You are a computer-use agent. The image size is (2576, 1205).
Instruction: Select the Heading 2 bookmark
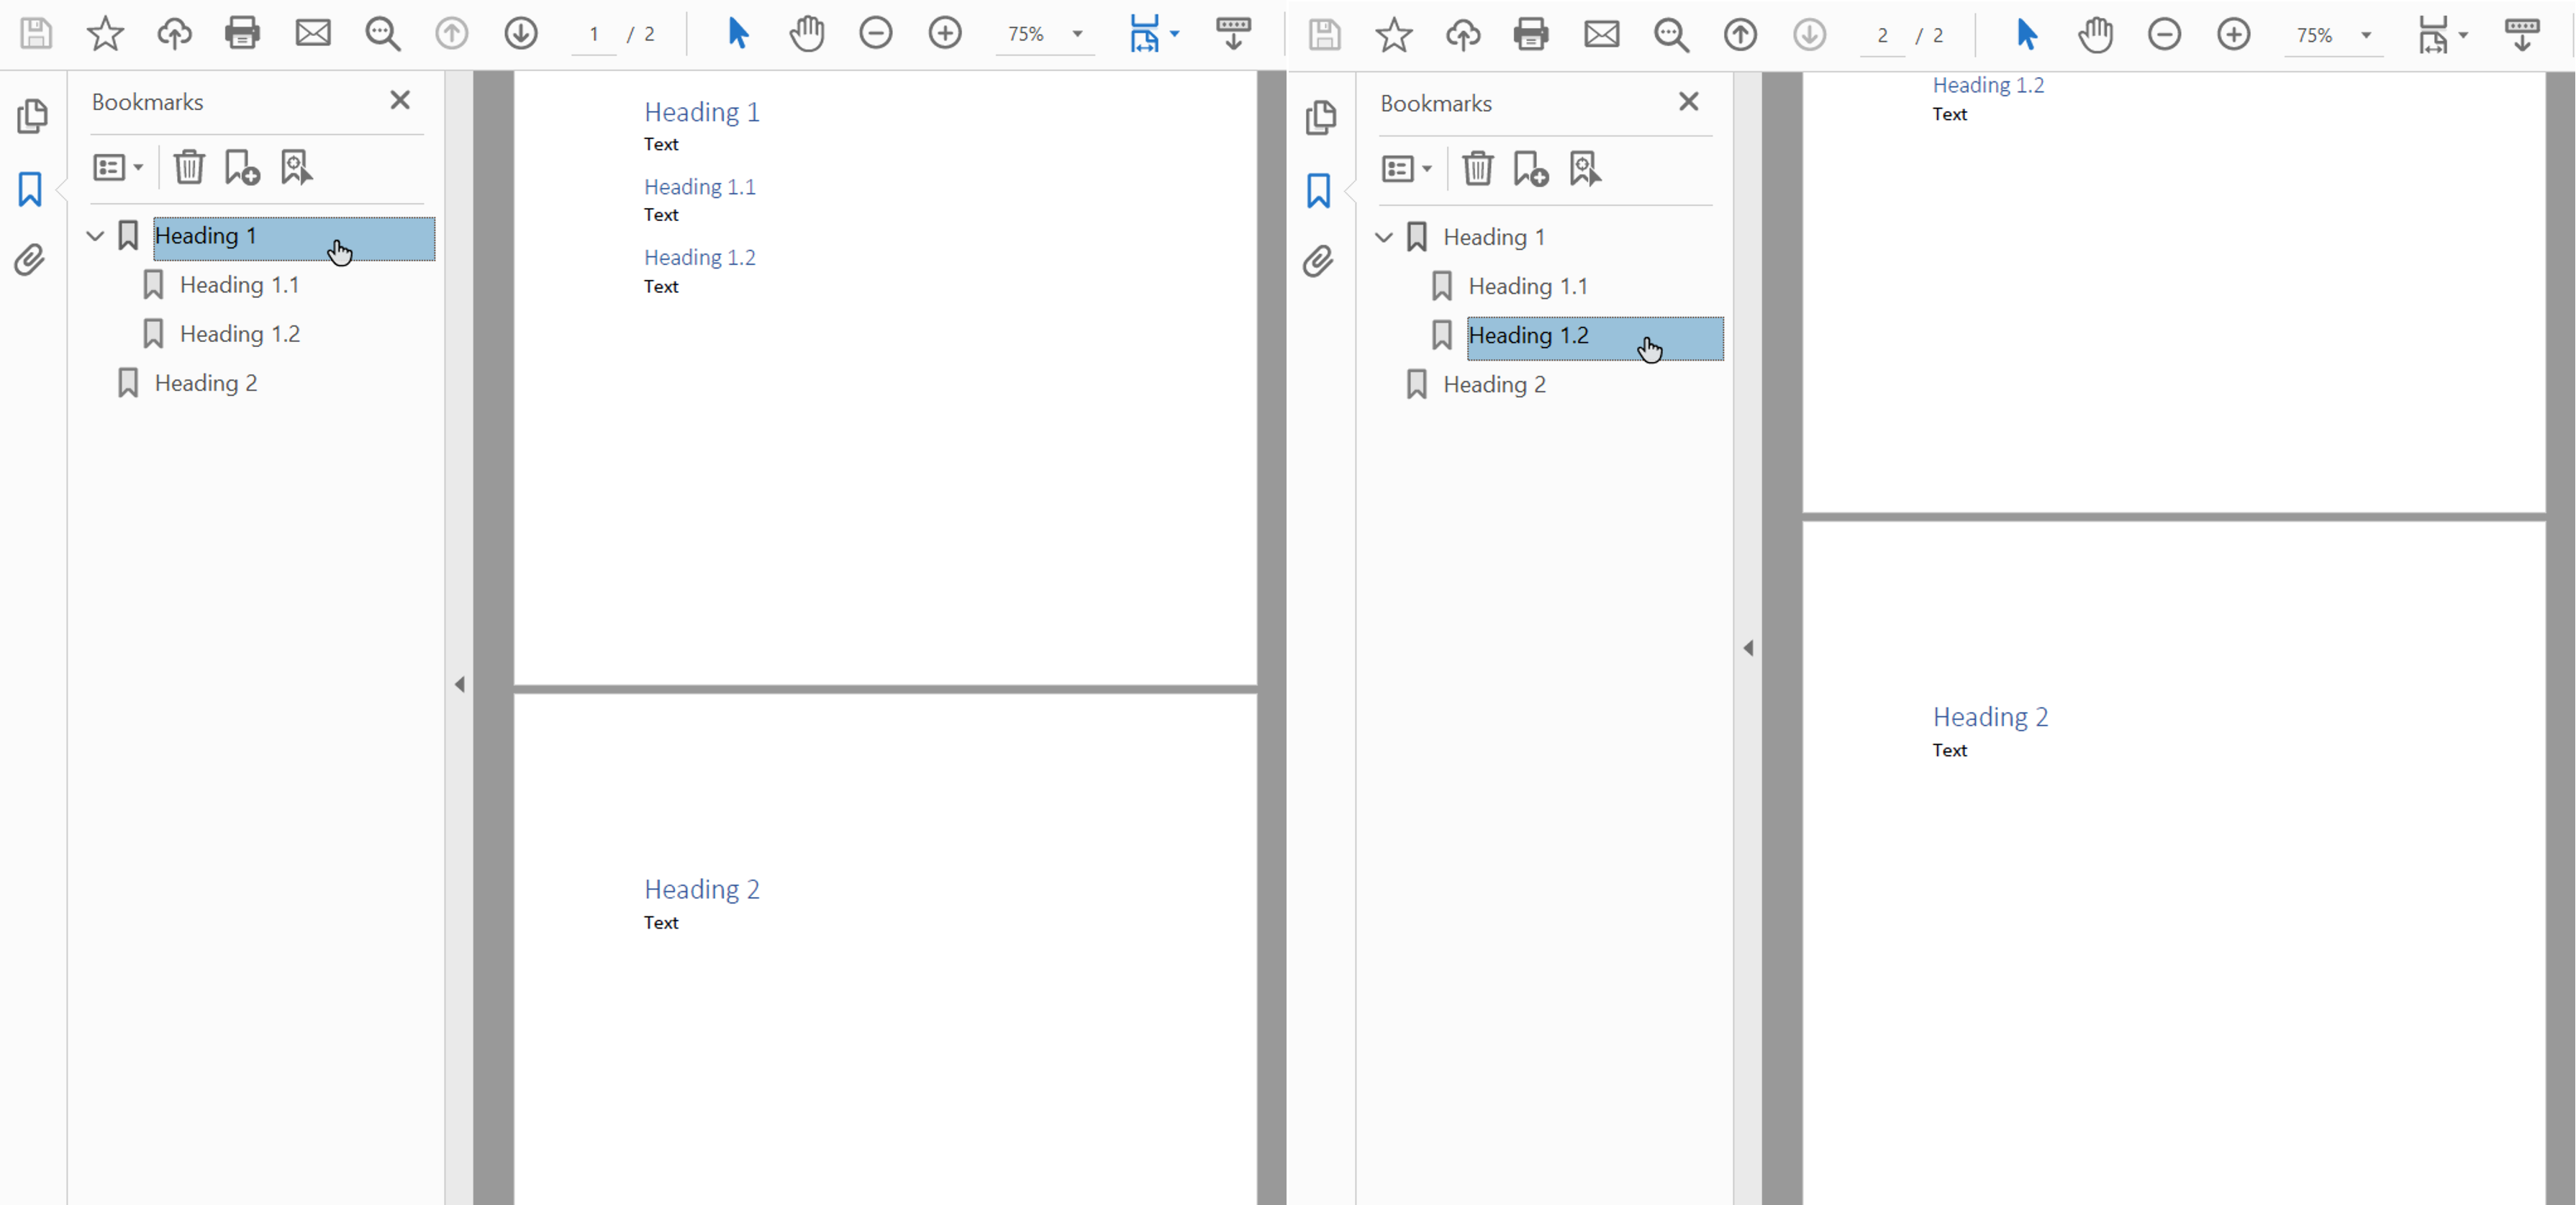(206, 382)
